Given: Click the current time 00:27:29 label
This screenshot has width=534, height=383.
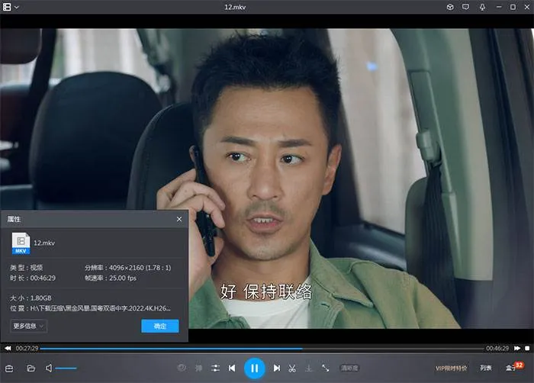Looking at the screenshot, I should pyautogui.click(x=27, y=348).
